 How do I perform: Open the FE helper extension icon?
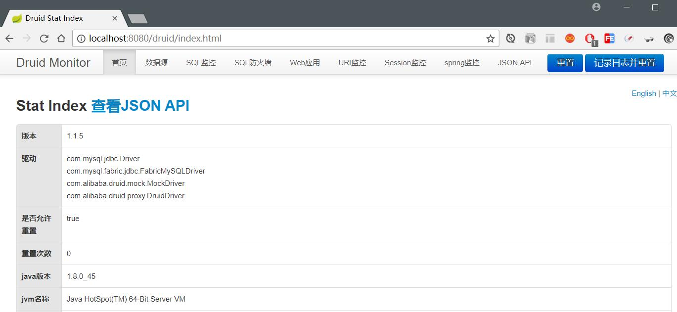click(609, 38)
